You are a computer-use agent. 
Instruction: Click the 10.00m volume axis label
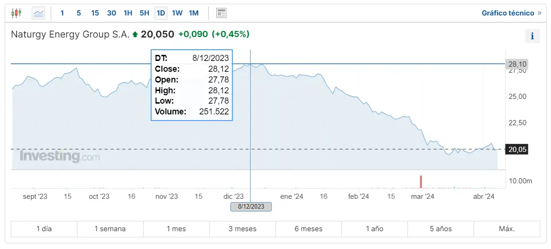521,181
